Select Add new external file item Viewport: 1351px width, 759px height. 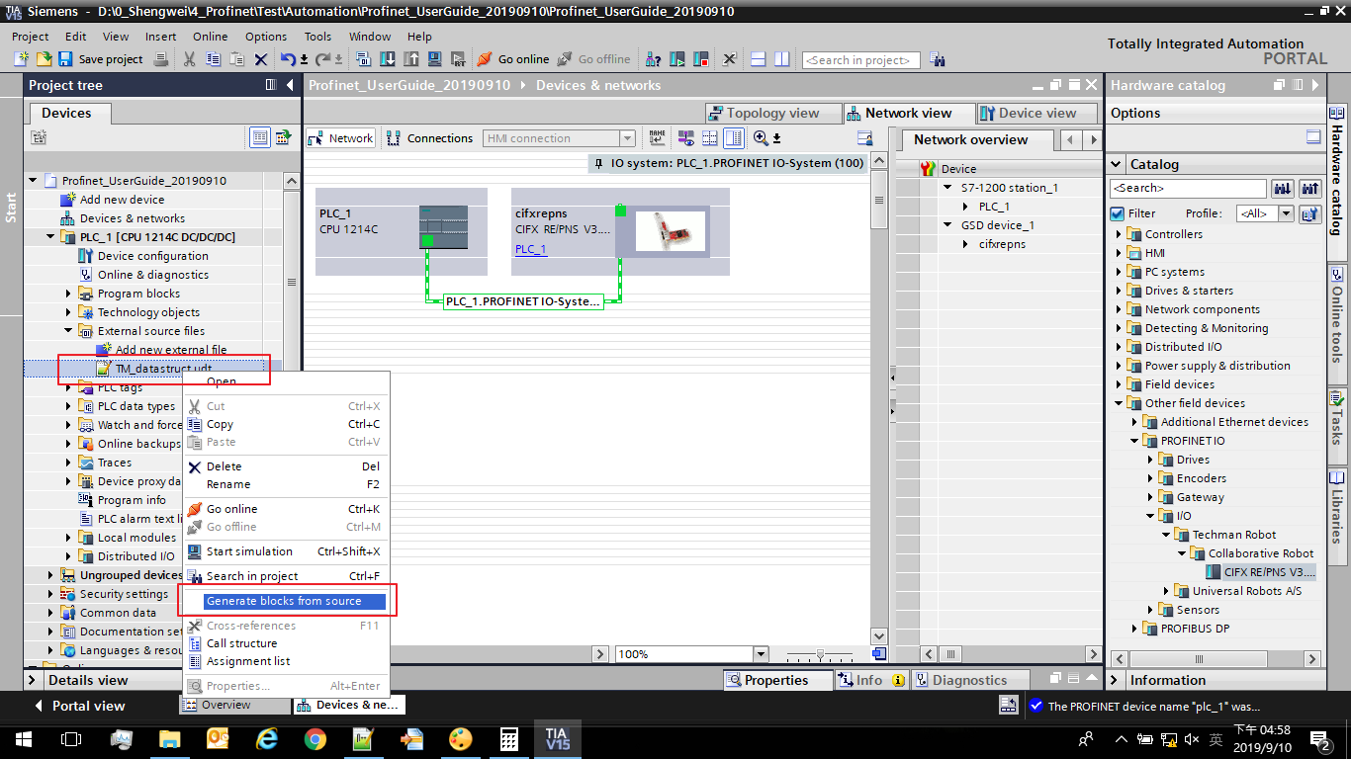coord(170,350)
